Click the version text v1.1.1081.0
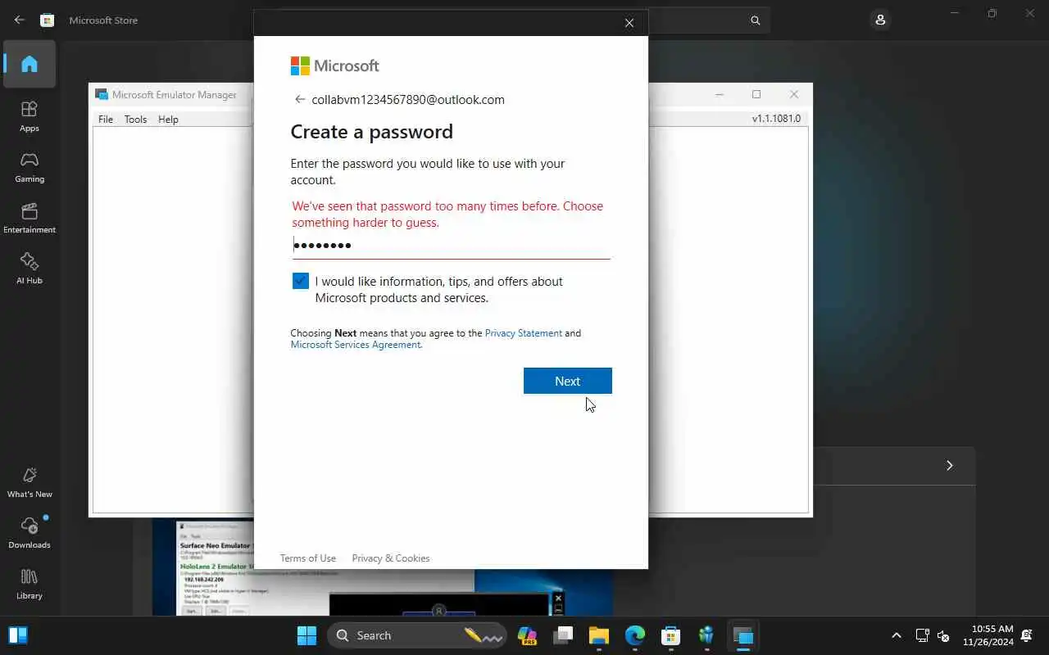The image size is (1049, 655). click(776, 119)
